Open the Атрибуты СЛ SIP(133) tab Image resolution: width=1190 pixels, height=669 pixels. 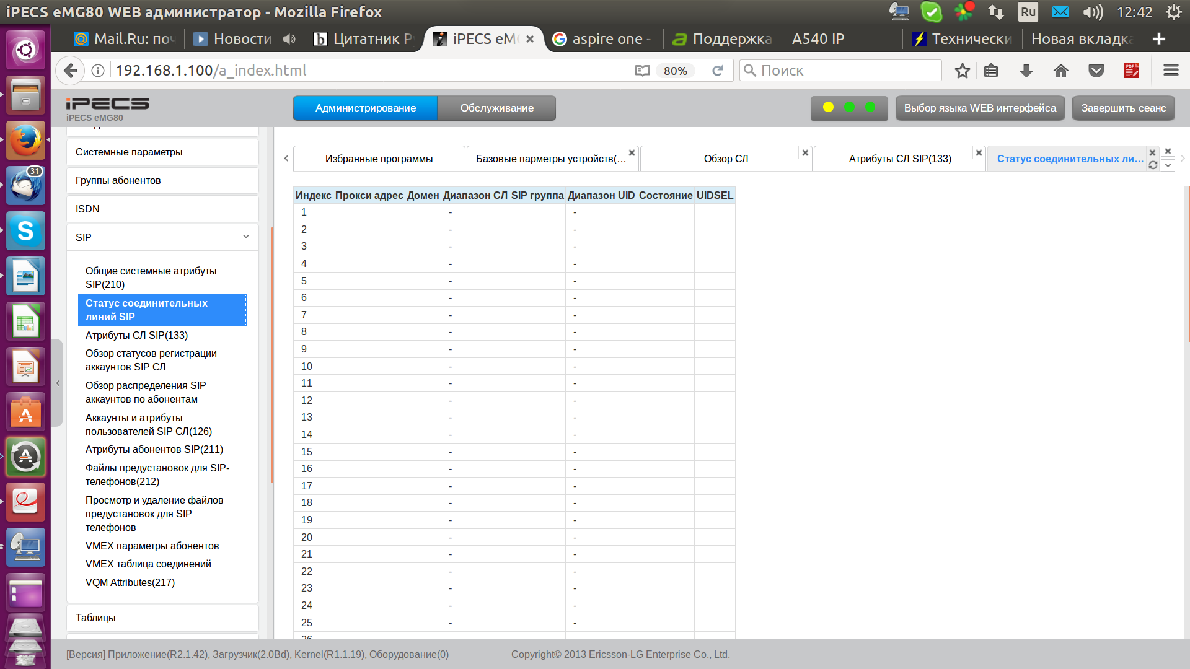pos(899,159)
